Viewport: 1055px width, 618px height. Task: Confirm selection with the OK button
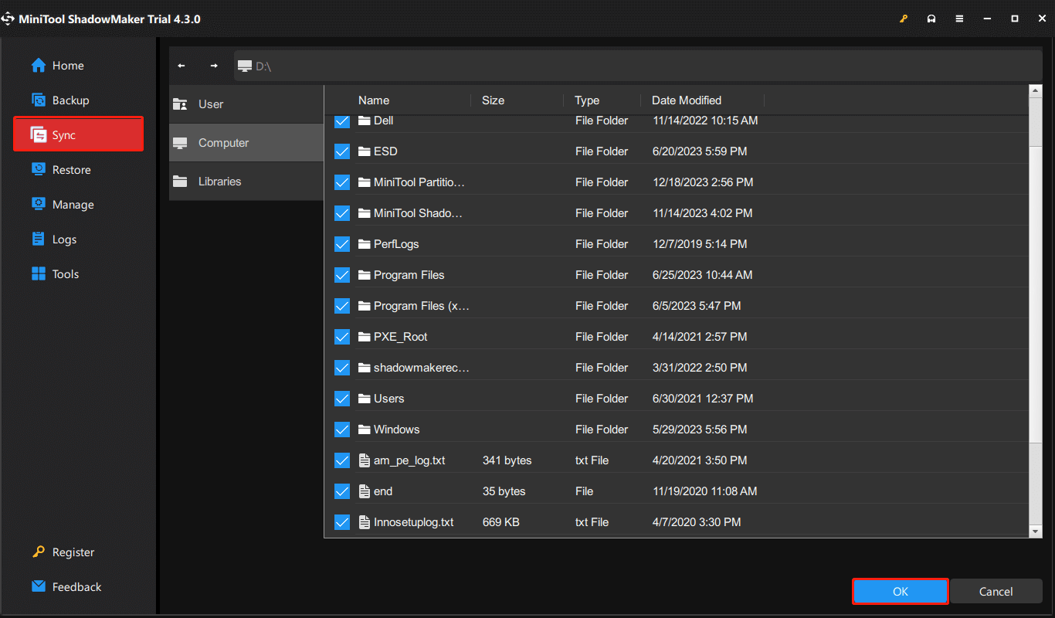pos(900,591)
